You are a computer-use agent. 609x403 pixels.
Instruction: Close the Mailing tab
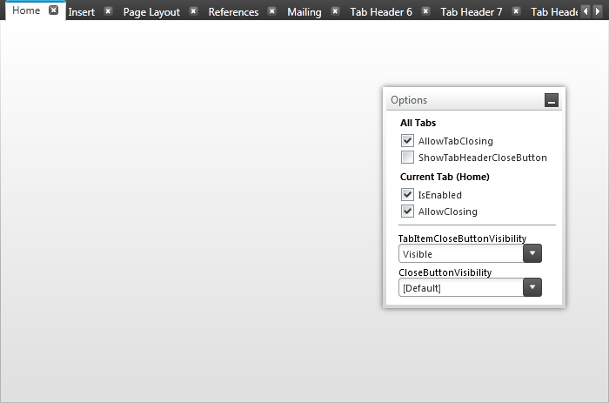[x=335, y=11]
